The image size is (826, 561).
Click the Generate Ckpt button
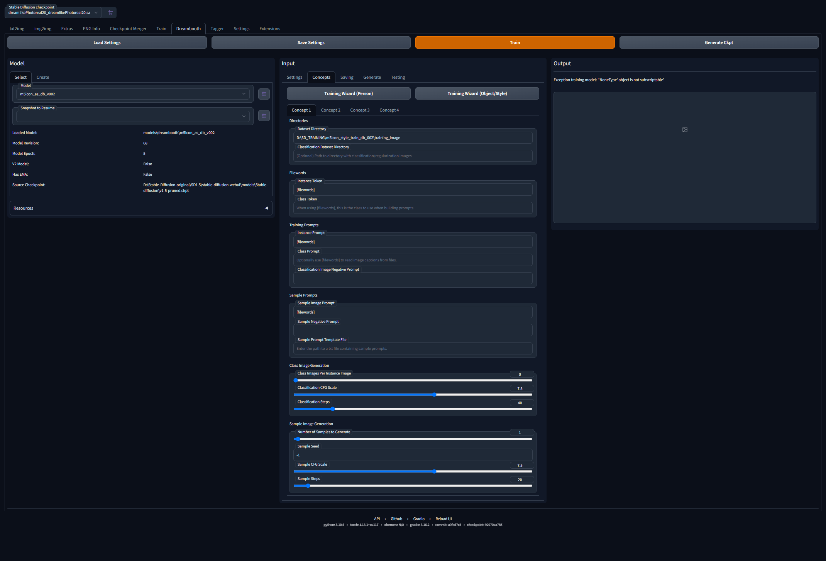pyautogui.click(x=719, y=42)
